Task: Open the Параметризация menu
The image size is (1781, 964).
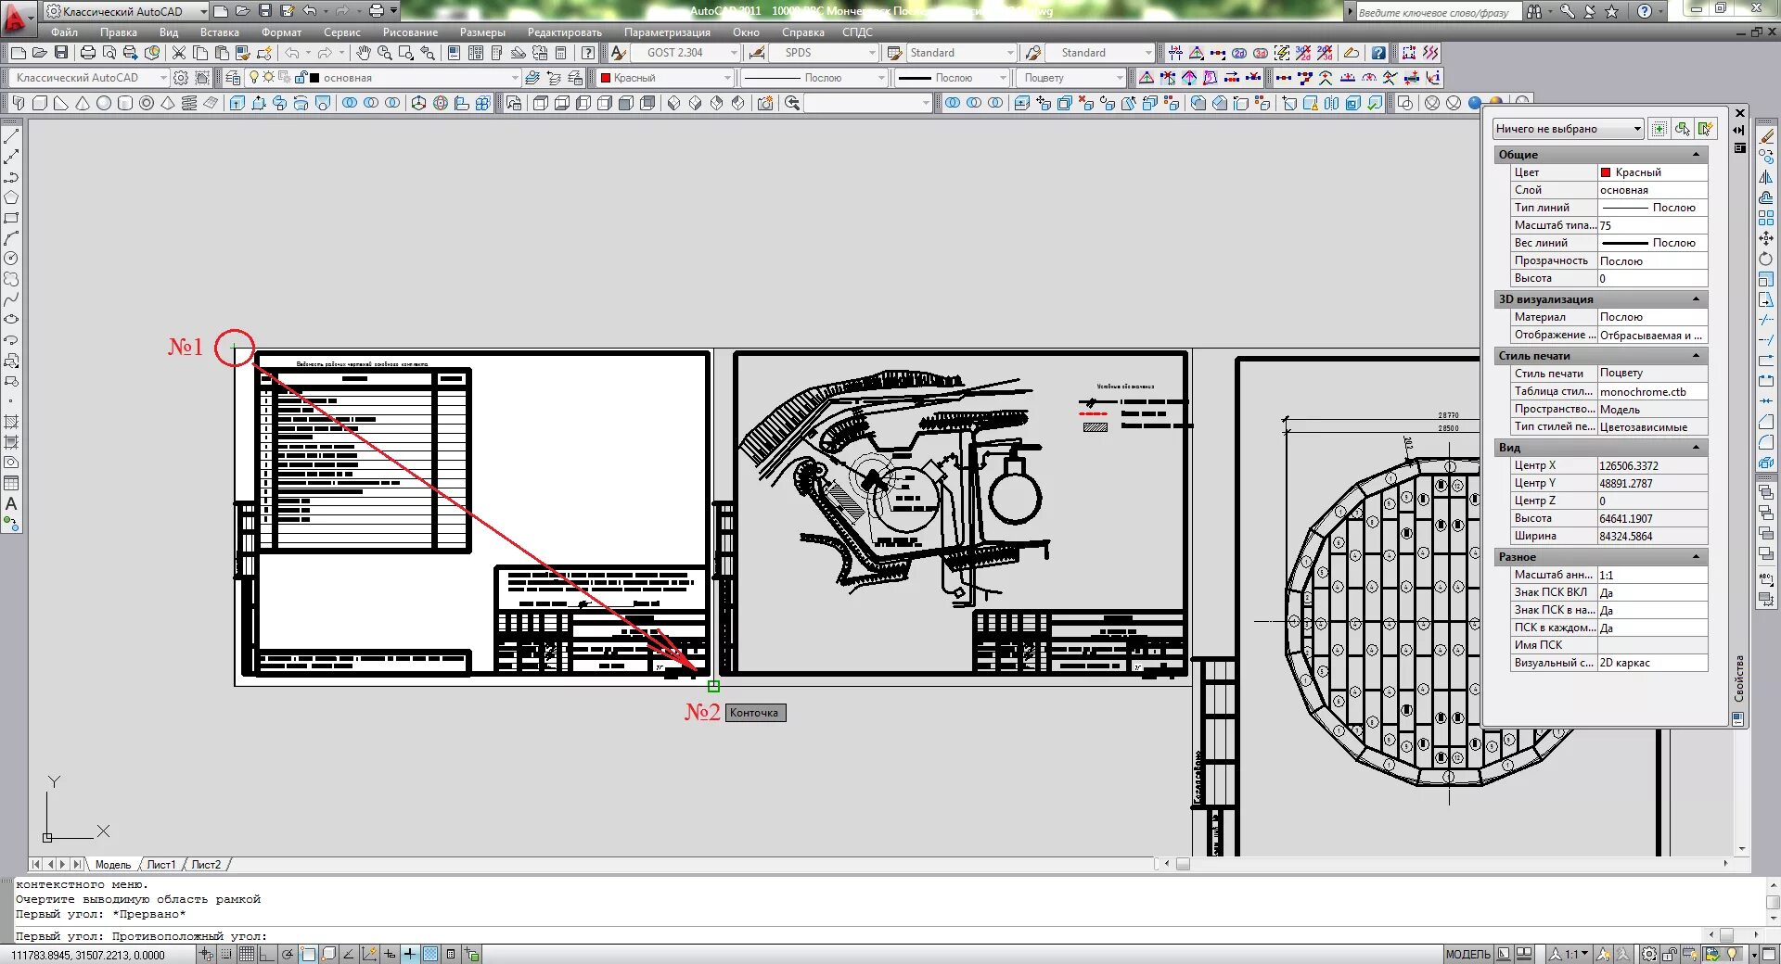Action: click(x=667, y=32)
